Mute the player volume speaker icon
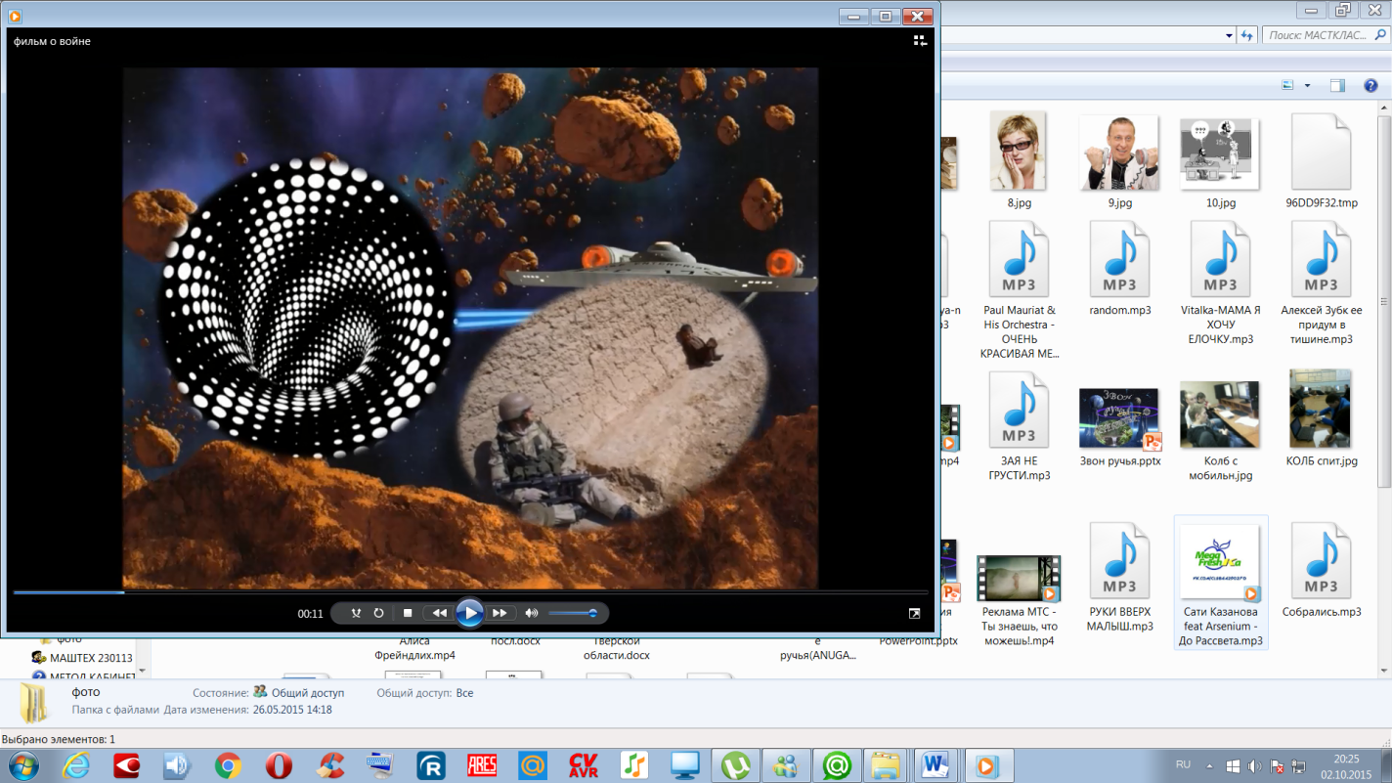This screenshot has width=1392, height=783. 532,613
